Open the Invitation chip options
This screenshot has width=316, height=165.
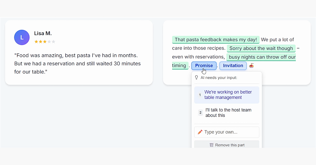(233, 65)
